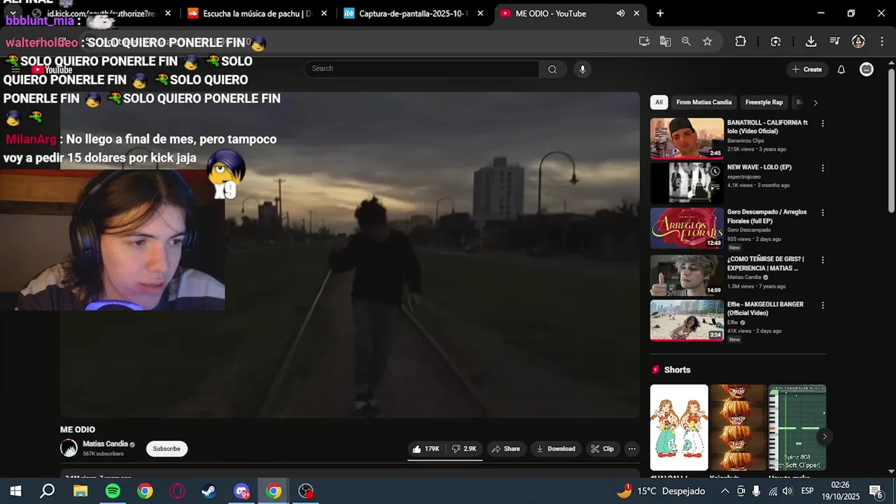896x504 pixels.
Task: Open more actions ellipsis under the video
Action: [631, 449]
